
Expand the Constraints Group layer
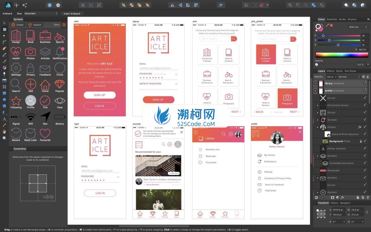(318, 105)
